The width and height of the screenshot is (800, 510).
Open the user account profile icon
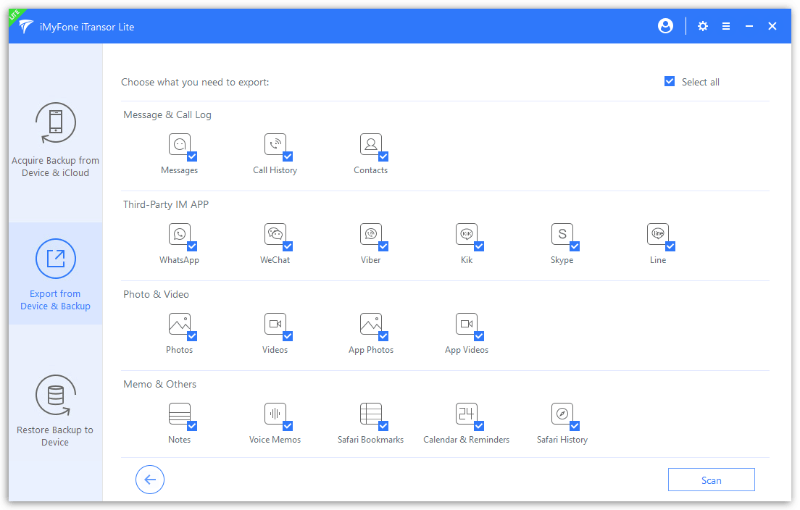[665, 26]
